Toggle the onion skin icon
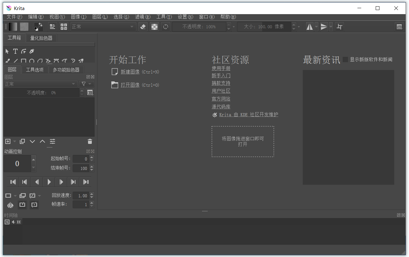Viewport: 409px width, 257px height. [11, 205]
